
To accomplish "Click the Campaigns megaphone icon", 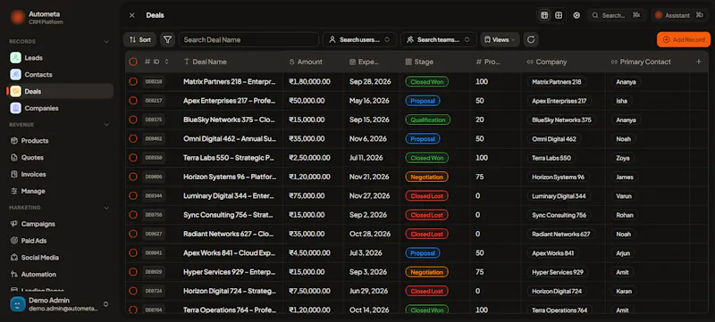I will click(x=14, y=224).
